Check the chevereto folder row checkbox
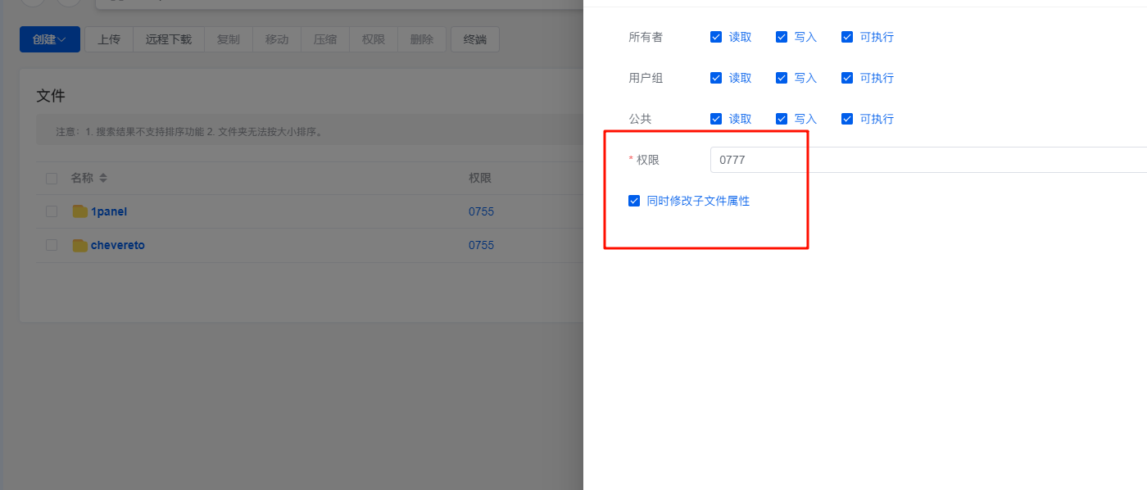1147x490 pixels. (52, 245)
